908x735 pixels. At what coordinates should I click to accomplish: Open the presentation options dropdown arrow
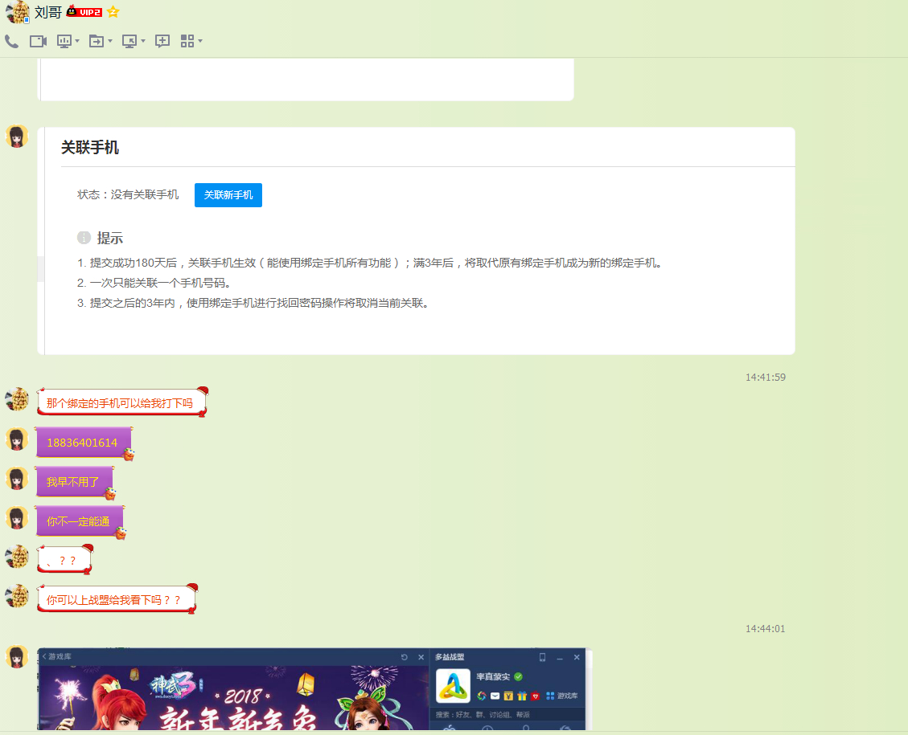pyautogui.click(x=77, y=41)
